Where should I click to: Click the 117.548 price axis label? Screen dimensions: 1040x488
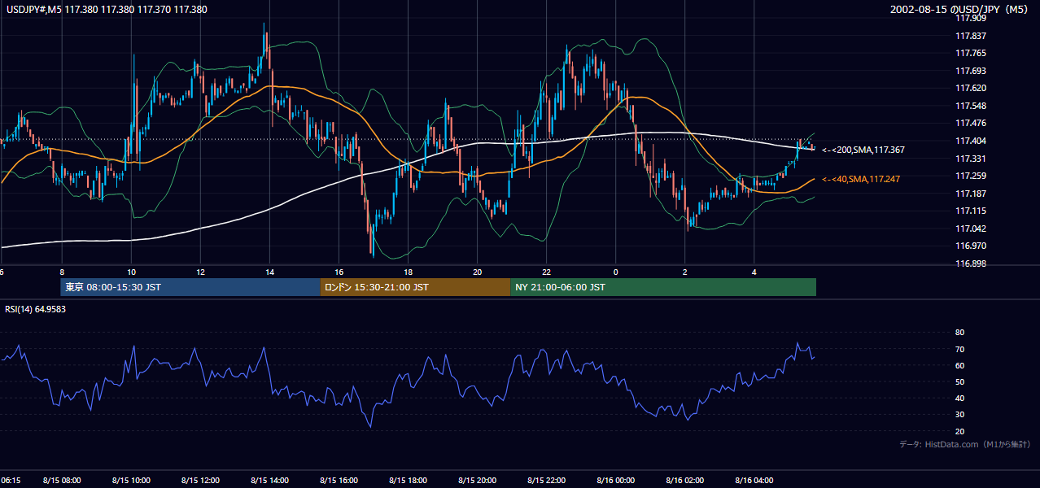pos(971,106)
